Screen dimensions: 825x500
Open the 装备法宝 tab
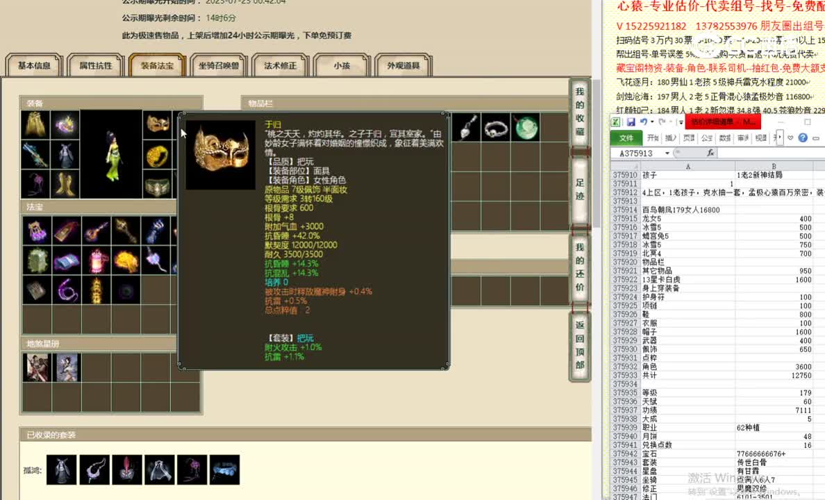(157, 65)
